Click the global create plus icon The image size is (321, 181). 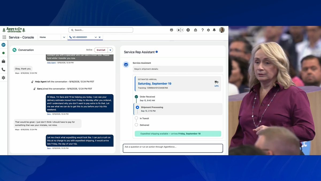[188, 30]
